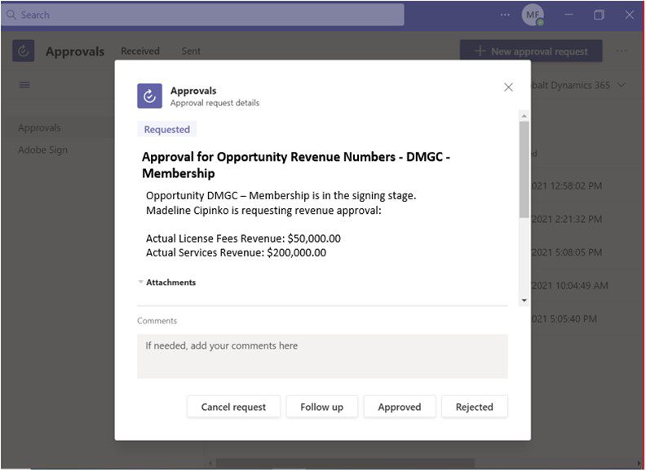The width and height of the screenshot is (646, 472).
Task: Select Adobe Sign in the left panel
Action: click(x=43, y=150)
